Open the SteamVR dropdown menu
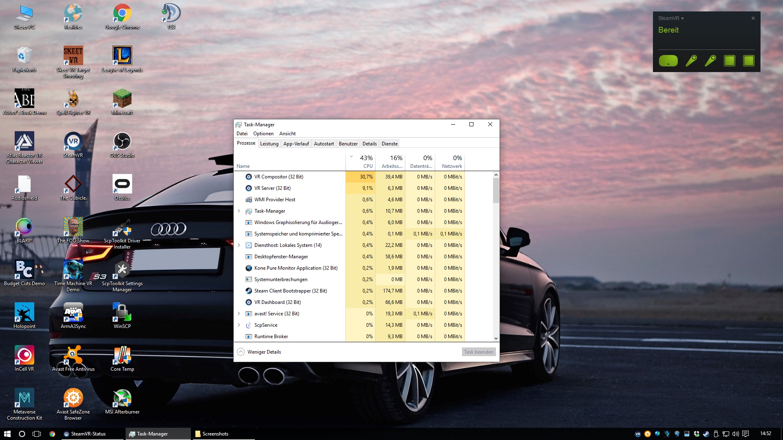 (670, 18)
